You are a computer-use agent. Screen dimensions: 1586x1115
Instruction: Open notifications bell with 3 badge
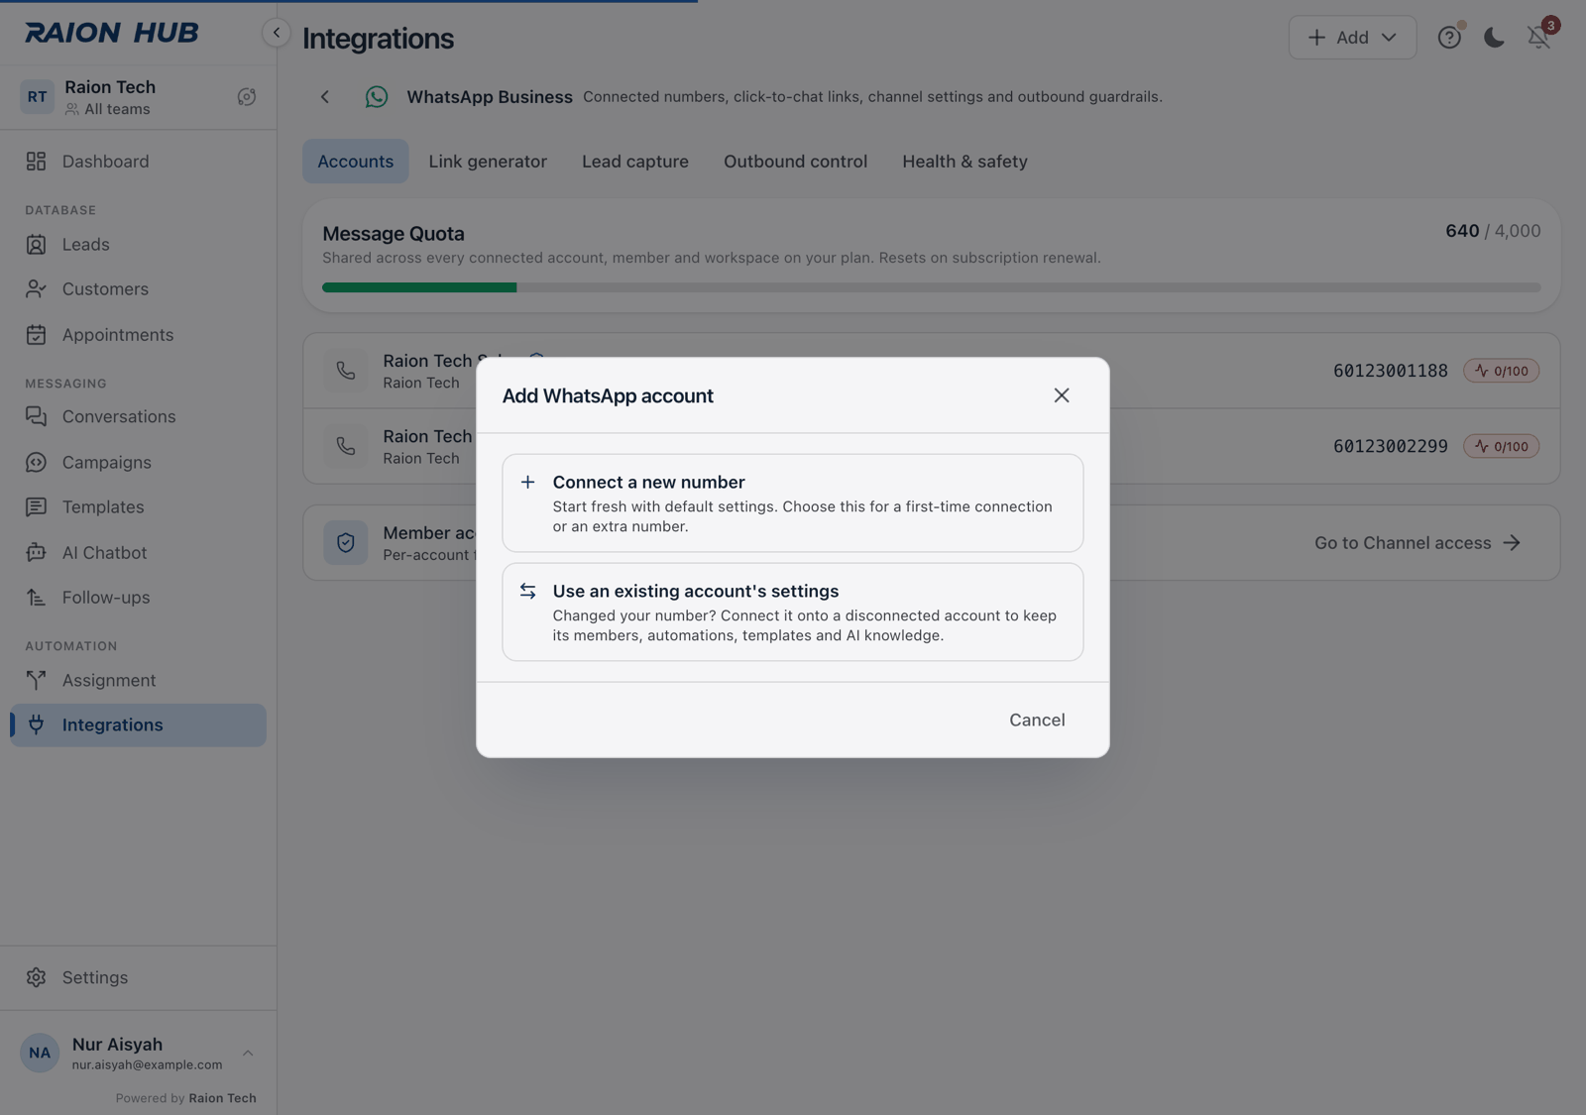(x=1539, y=38)
